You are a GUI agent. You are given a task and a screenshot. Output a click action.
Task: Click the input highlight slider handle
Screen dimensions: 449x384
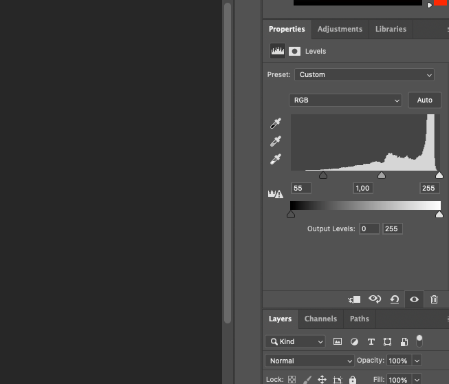tap(439, 175)
